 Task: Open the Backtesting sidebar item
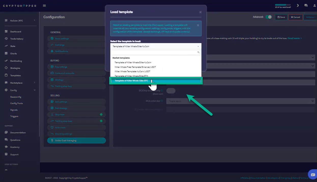coord(16,61)
